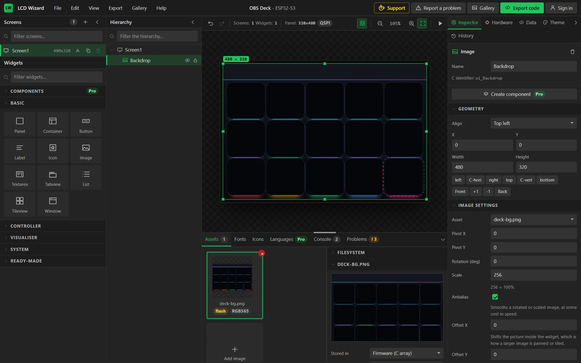Toggle Backdrop visibility eye icon
Screen dimensions: 581x363
tap(187, 60)
